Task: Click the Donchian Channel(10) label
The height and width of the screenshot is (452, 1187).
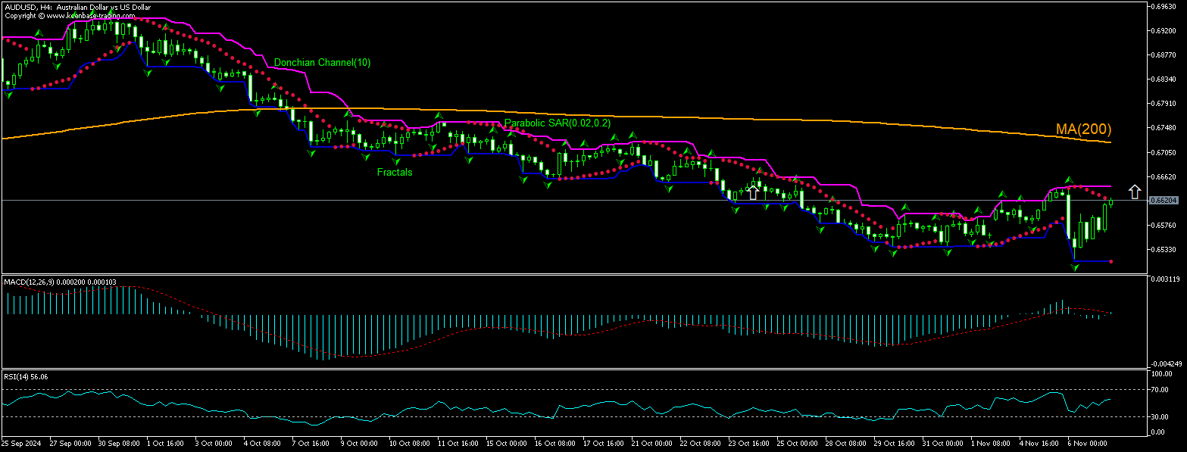Action: (x=323, y=62)
